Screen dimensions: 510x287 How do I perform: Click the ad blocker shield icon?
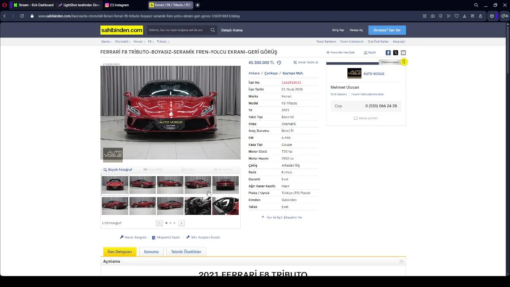click(441, 16)
